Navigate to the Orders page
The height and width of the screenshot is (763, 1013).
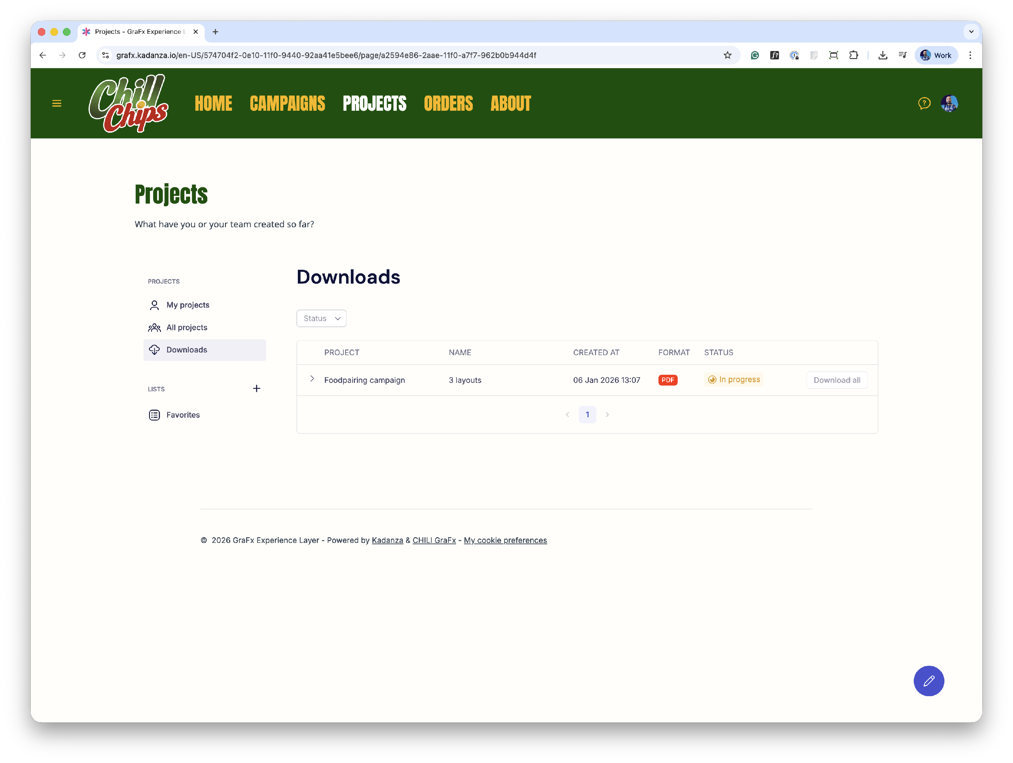pyautogui.click(x=448, y=104)
